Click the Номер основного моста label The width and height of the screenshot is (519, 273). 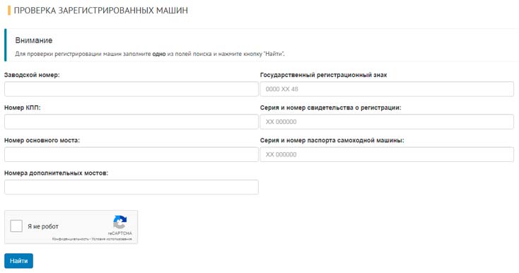pos(42,140)
